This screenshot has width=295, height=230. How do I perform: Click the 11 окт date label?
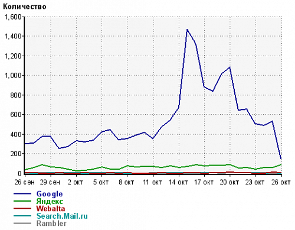coord(152,182)
